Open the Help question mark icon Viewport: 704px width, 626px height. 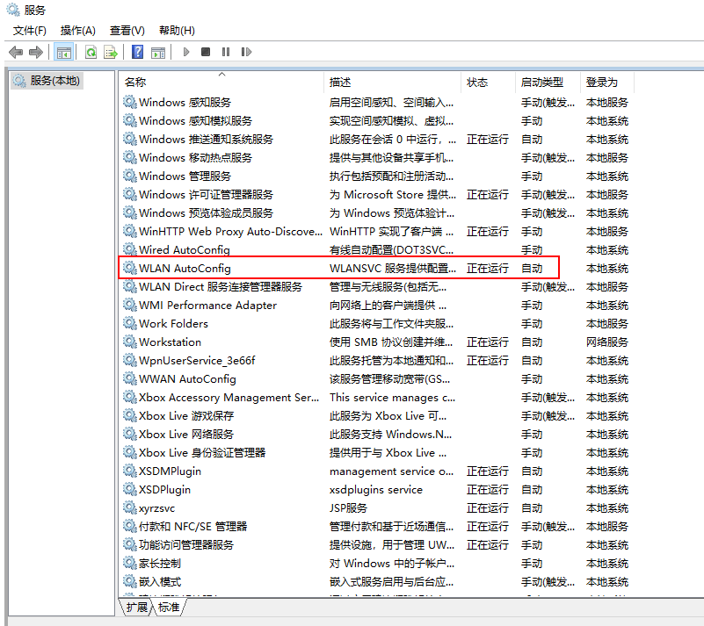coord(137,52)
